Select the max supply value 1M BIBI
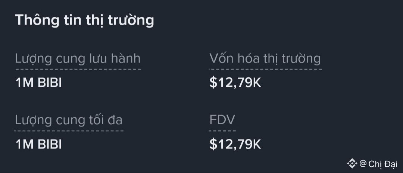This screenshot has height=173, width=403. click(x=38, y=144)
